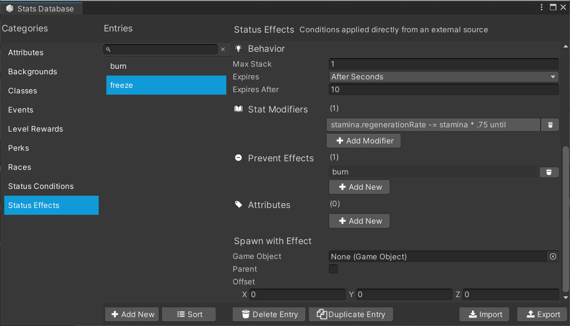Open the window kebab options menu
Image resolution: width=570 pixels, height=326 pixels.
click(x=541, y=7)
